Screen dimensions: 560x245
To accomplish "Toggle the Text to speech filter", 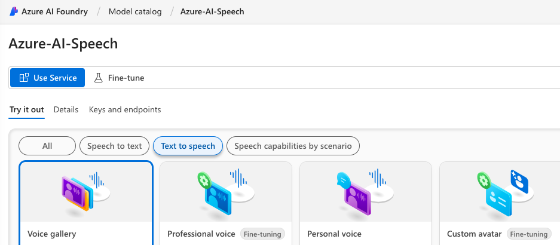I will (x=188, y=146).
